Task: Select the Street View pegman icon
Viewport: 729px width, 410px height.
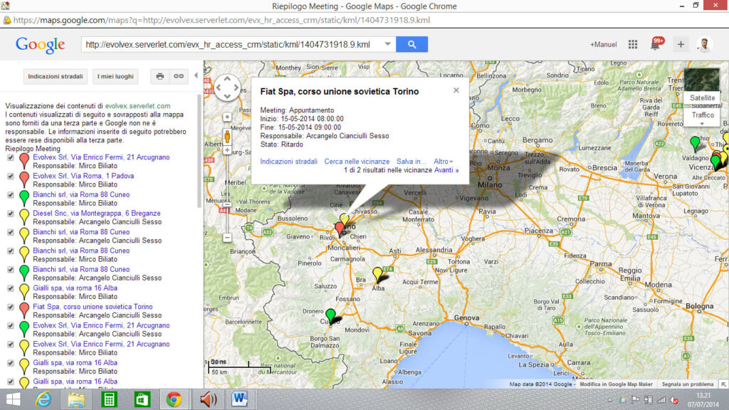Action: coord(227,137)
